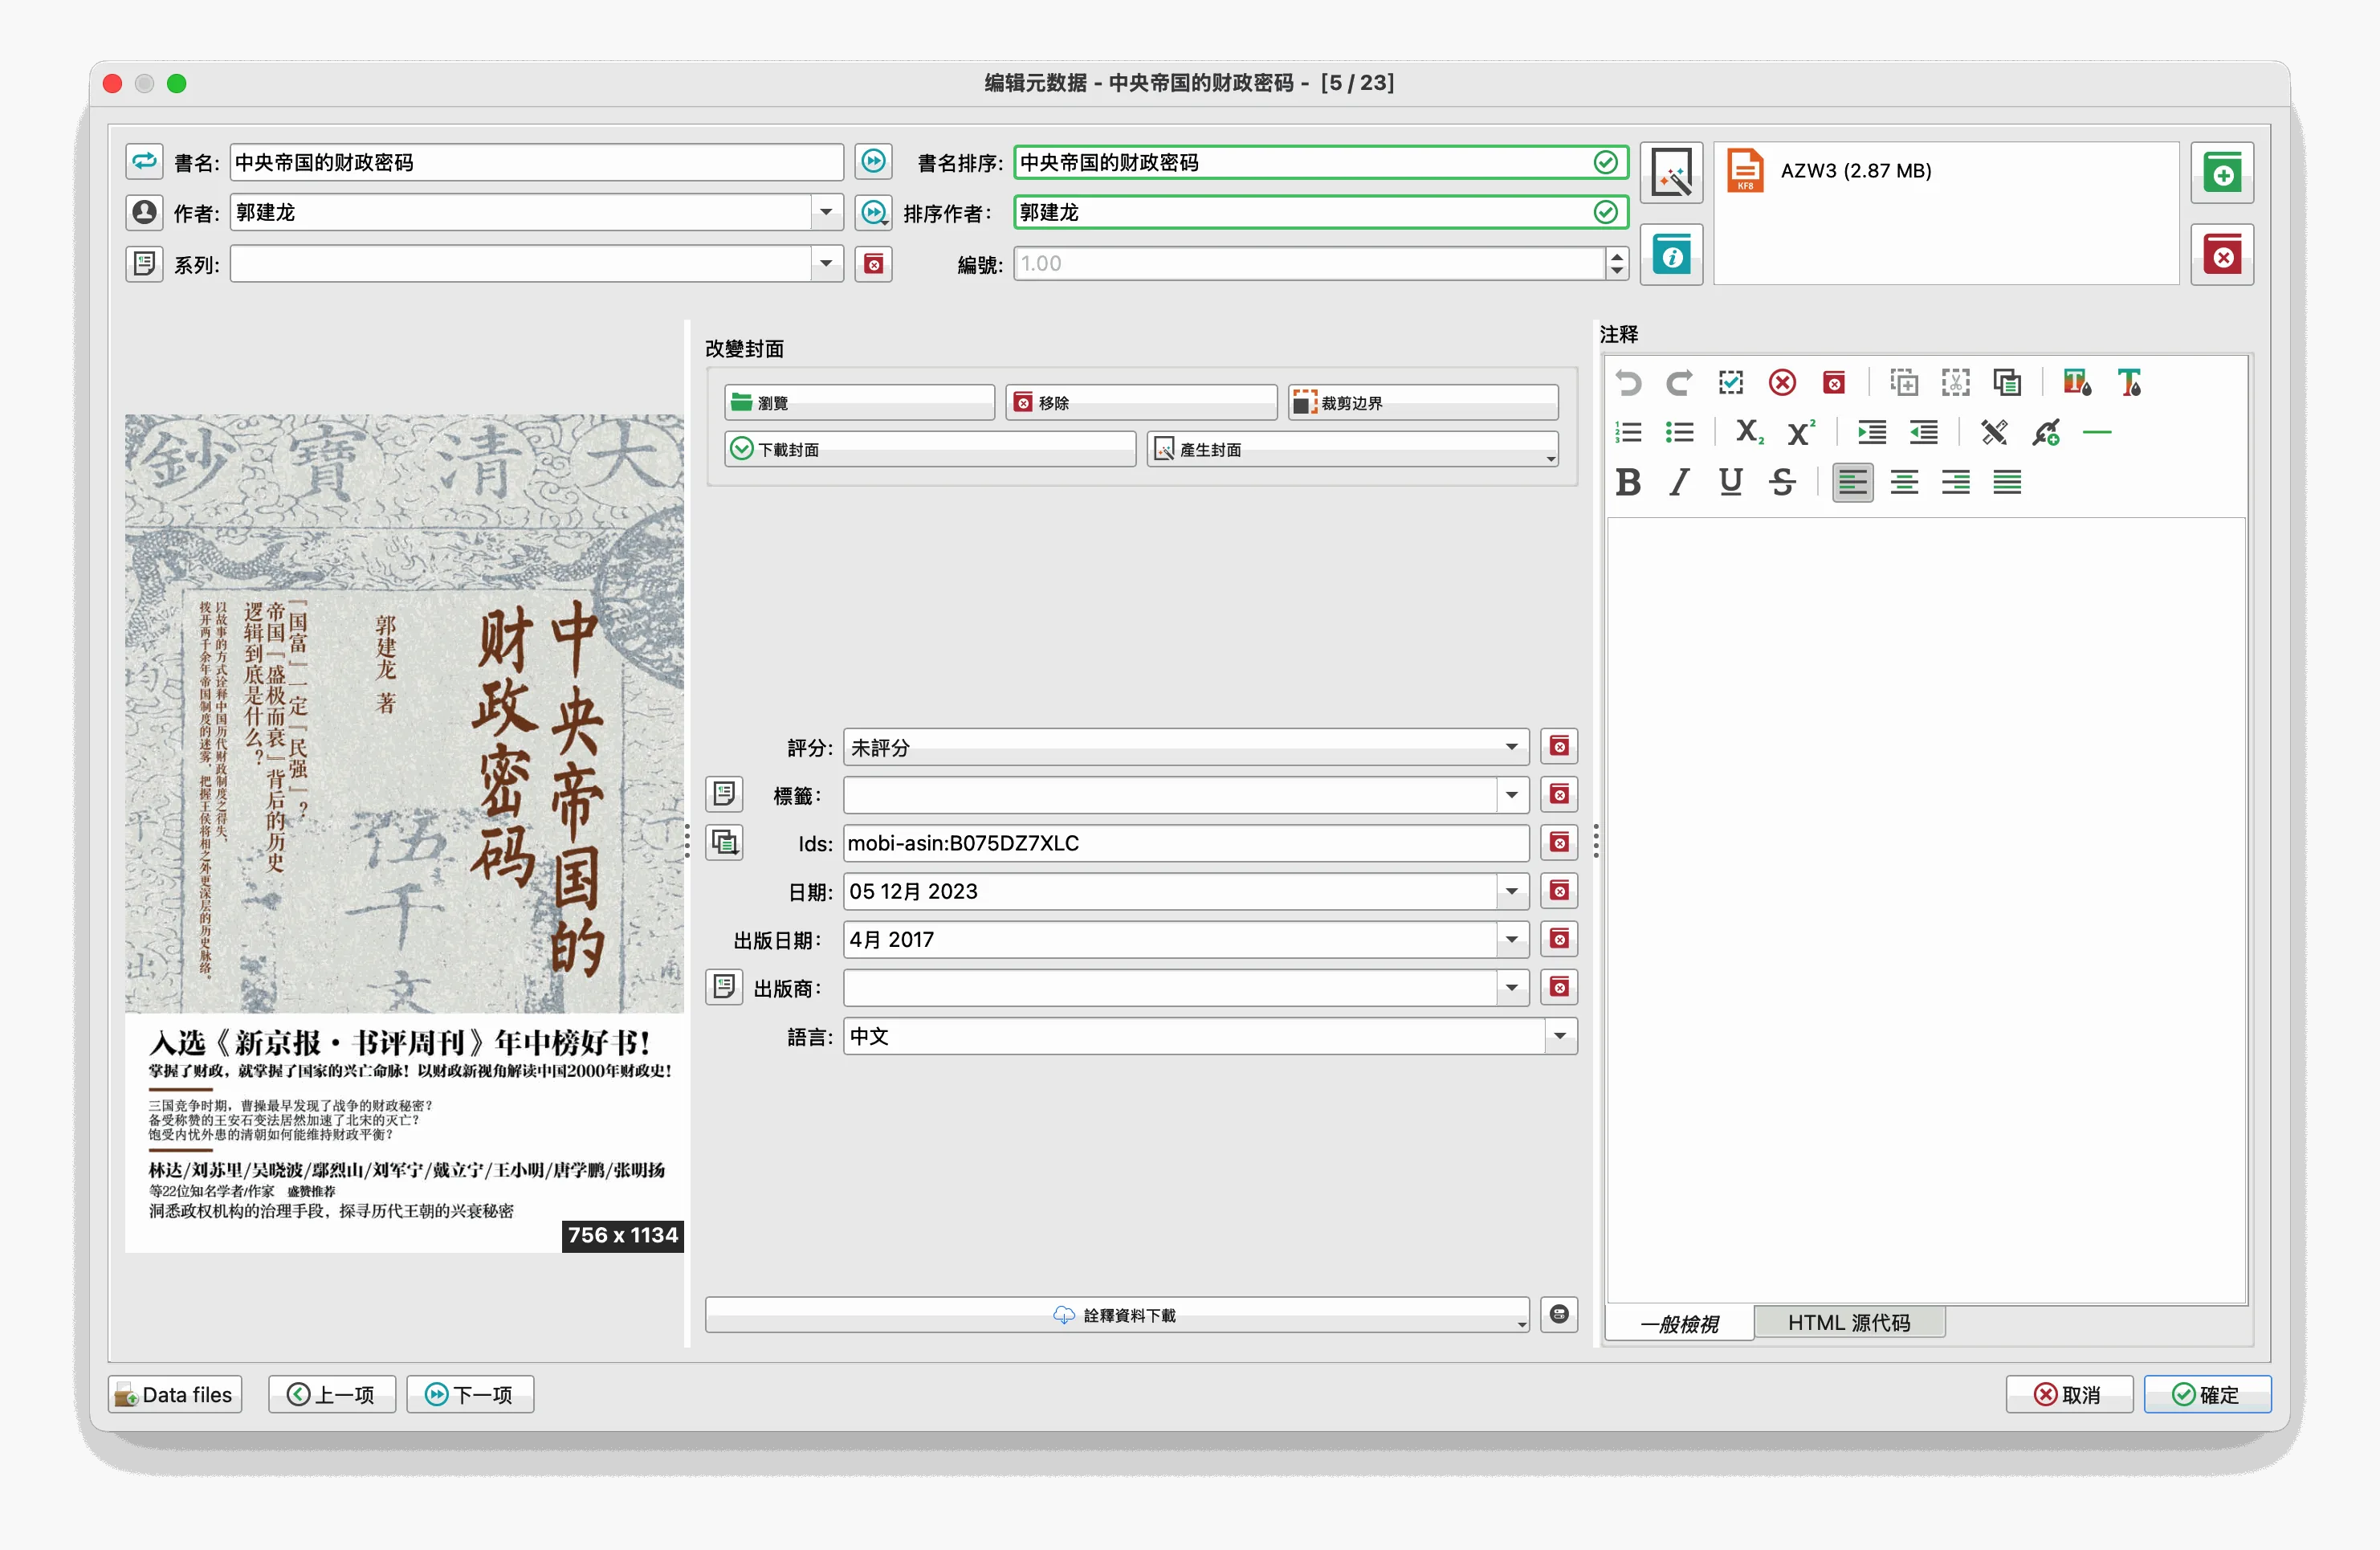2380x1550 pixels.
Task: Open the tag editor icon
Action: pos(724,795)
